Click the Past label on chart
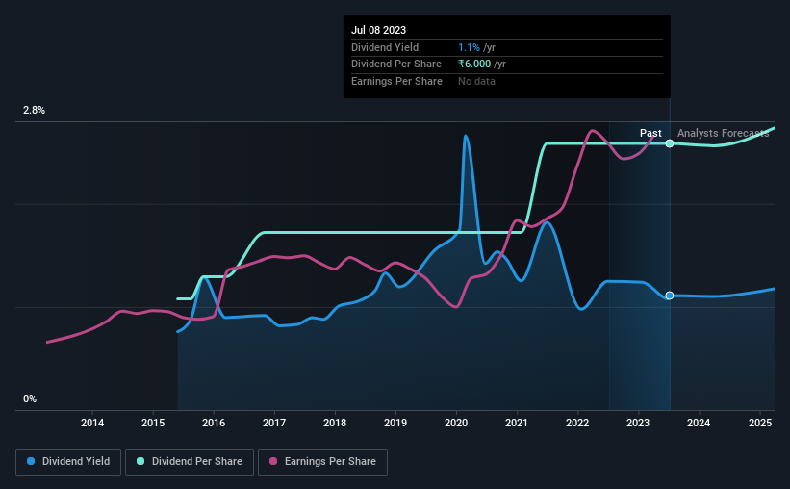Screen dimensions: 790x489 point(650,133)
